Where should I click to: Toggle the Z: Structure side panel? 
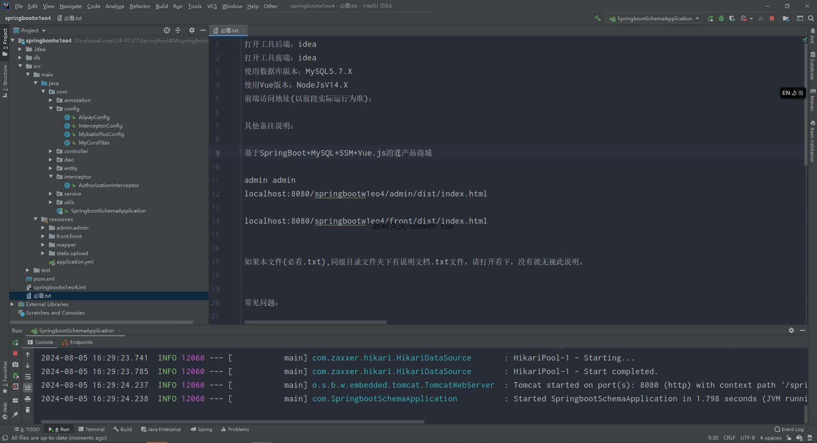[x=5, y=82]
